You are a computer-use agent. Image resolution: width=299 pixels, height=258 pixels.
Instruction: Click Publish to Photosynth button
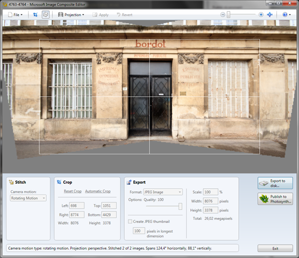coord(275,199)
